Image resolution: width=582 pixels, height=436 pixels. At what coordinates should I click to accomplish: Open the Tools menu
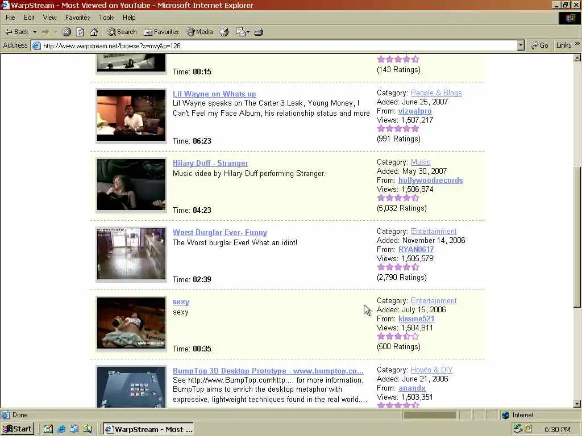click(x=106, y=18)
